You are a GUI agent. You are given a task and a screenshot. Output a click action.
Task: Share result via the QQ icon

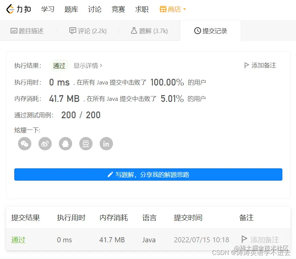click(65, 143)
